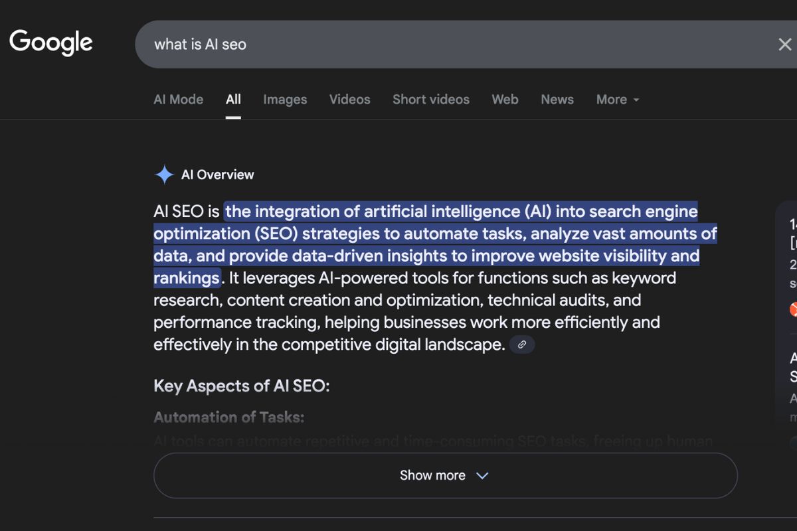Click the Google logo
797x531 pixels.
50,42
